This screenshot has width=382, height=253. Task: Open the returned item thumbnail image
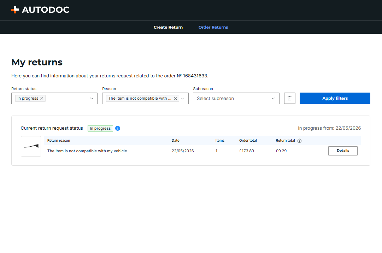tap(31, 146)
